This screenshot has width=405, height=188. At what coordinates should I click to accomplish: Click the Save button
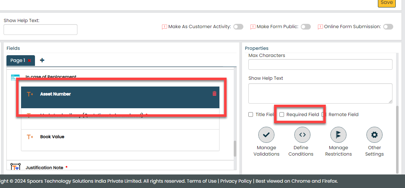(386, 3)
